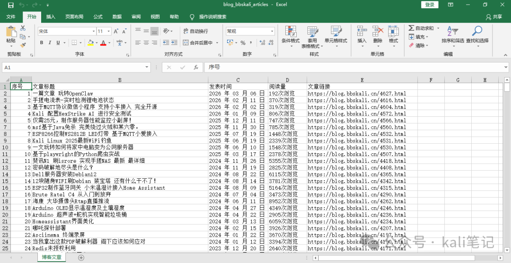This screenshot has width=511, height=263.
Task: Open the font name dropdown 宋体
Action: (x=93, y=31)
